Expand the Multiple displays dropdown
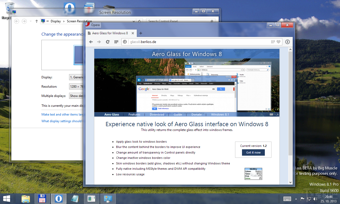Viewport: 340px width, 204px height. coord(76,96)
